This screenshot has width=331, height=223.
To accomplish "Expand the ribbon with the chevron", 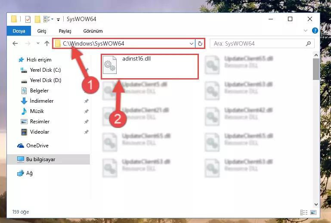I will coord(306,31).
